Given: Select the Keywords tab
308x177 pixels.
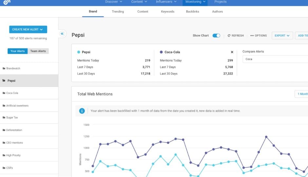Looking at the screenshot, I should [167, 11].
